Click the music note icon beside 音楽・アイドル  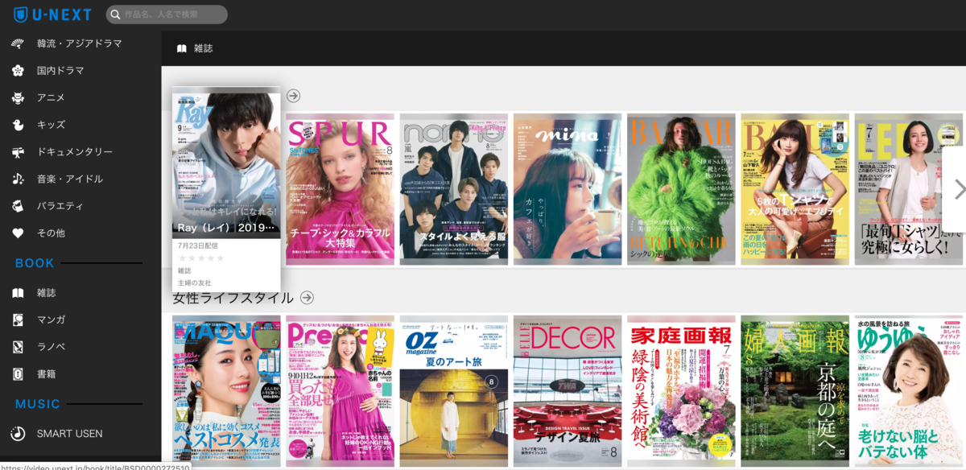18,179
